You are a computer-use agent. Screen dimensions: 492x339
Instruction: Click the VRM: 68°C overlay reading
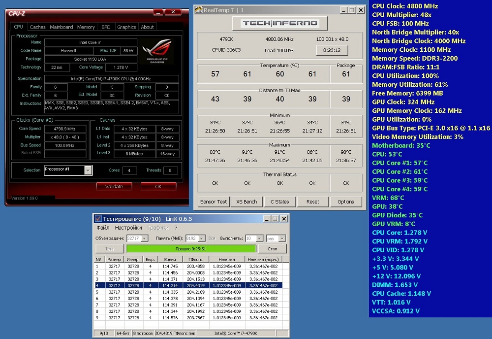pyautogui.click(x=388, y=198)
